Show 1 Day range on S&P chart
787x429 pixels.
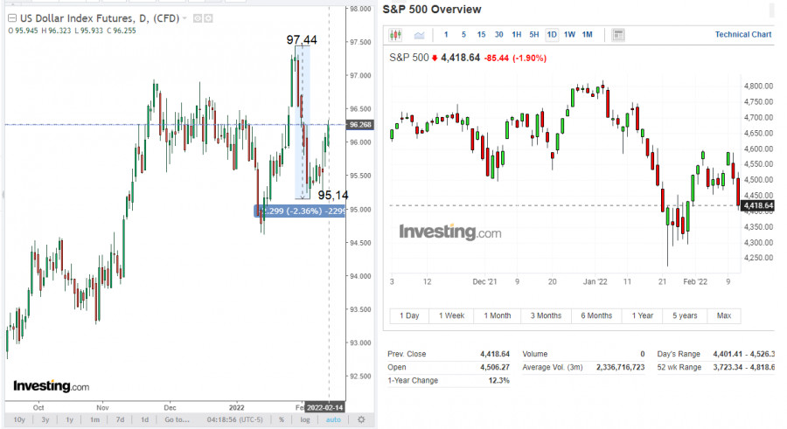(409, 315)
